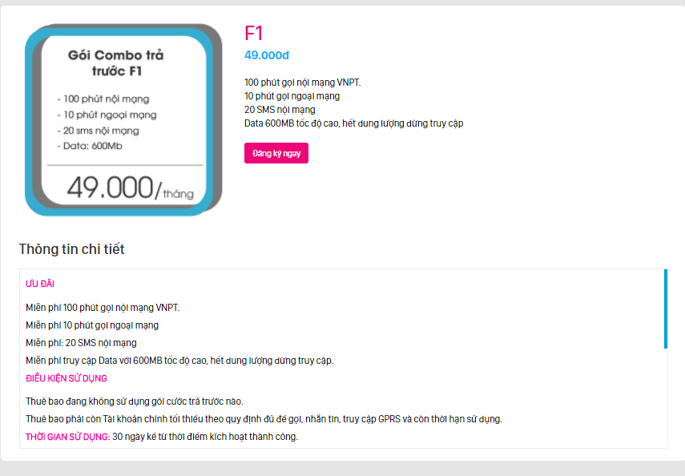Click 100 phút gọi nội mạng VNPT summary line
Viewport: 685px width, 476px height.
pyautogui.click(x=302, y=83)
